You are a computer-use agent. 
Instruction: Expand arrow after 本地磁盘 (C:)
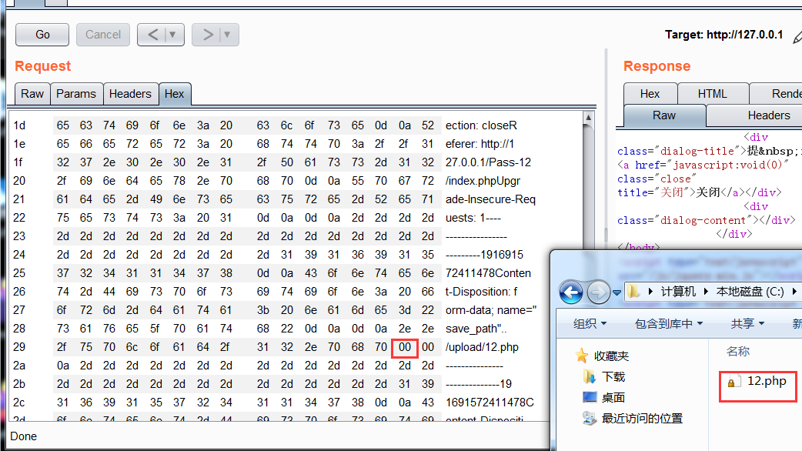[794, 292]
